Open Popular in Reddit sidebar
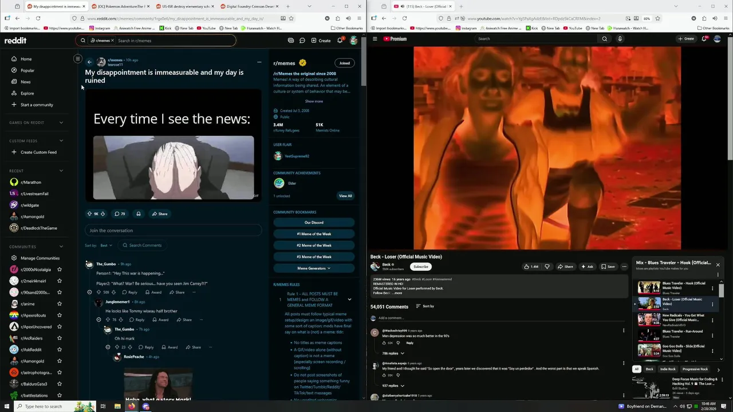This screenshot has width=733, height=412. [x=27, y=70]
